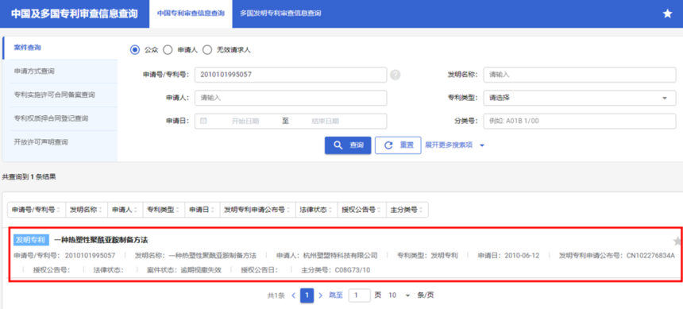Click the 分类号 input field
Viewport: 683px width, 309px height.
579,122
